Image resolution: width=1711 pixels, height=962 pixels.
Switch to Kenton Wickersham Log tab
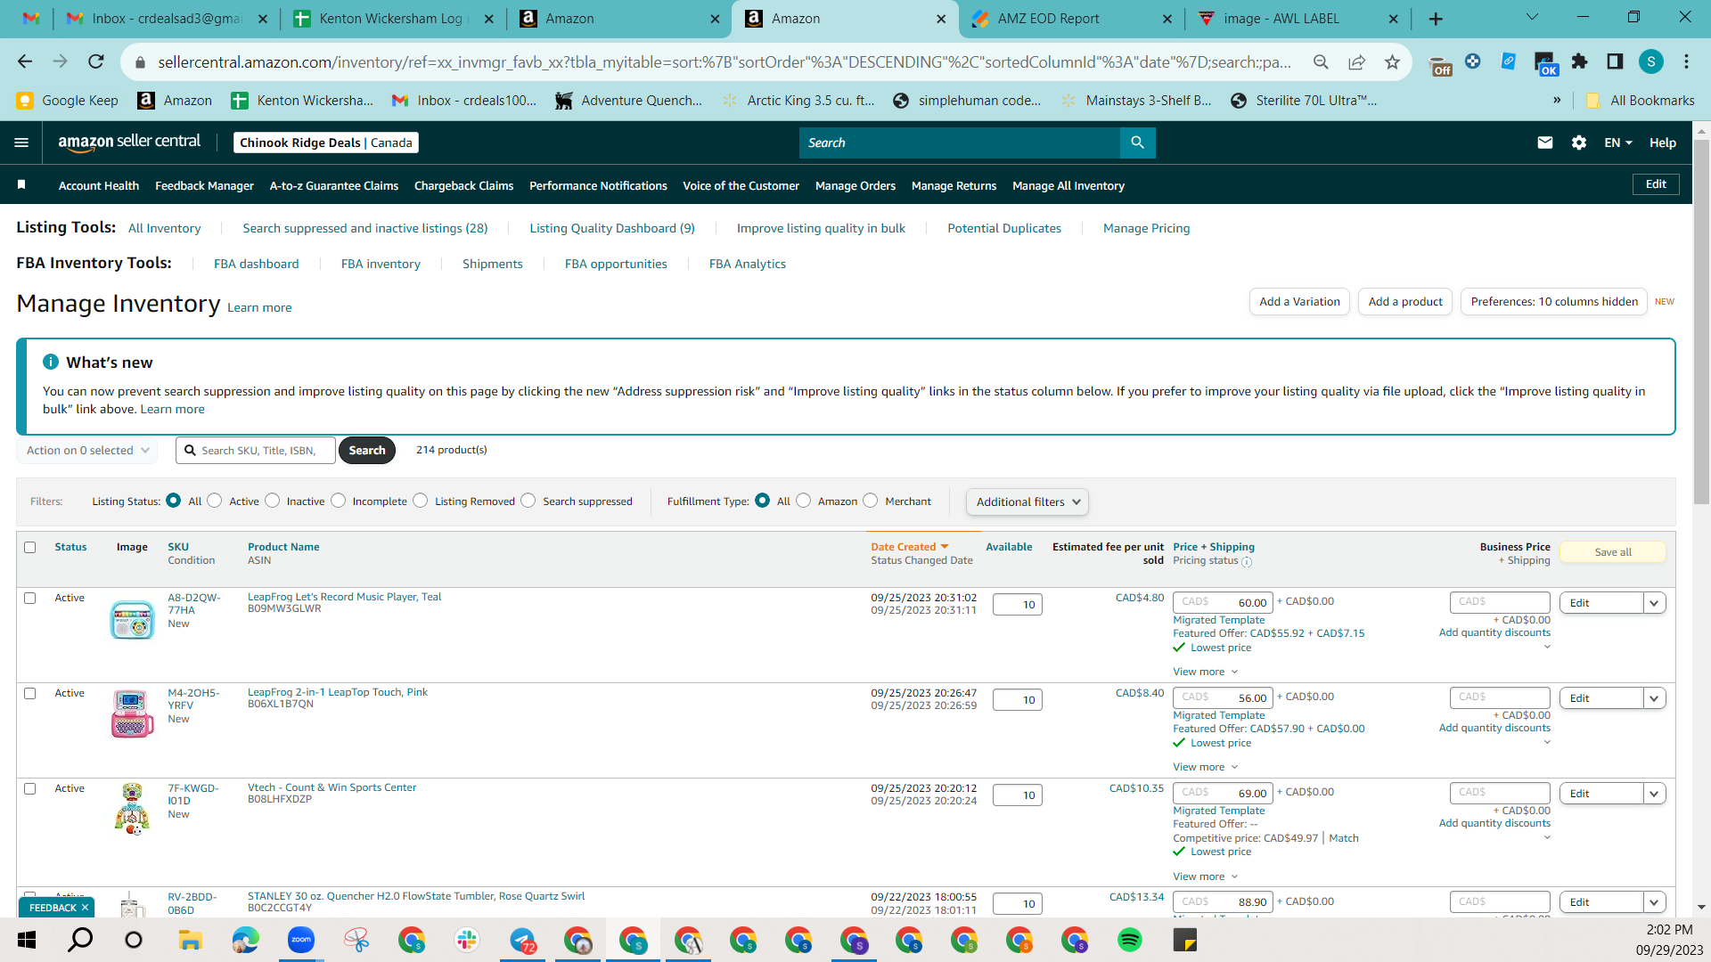(x=393, y=19)
